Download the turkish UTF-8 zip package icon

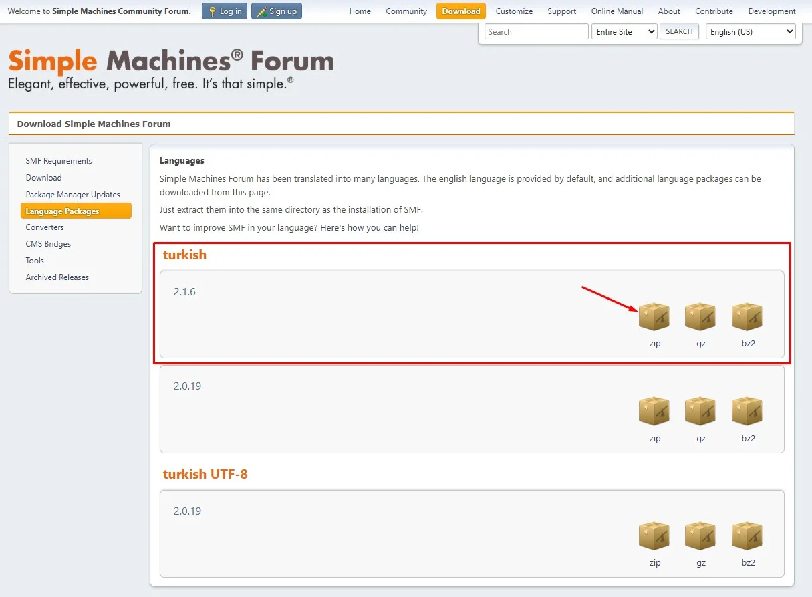654,536
